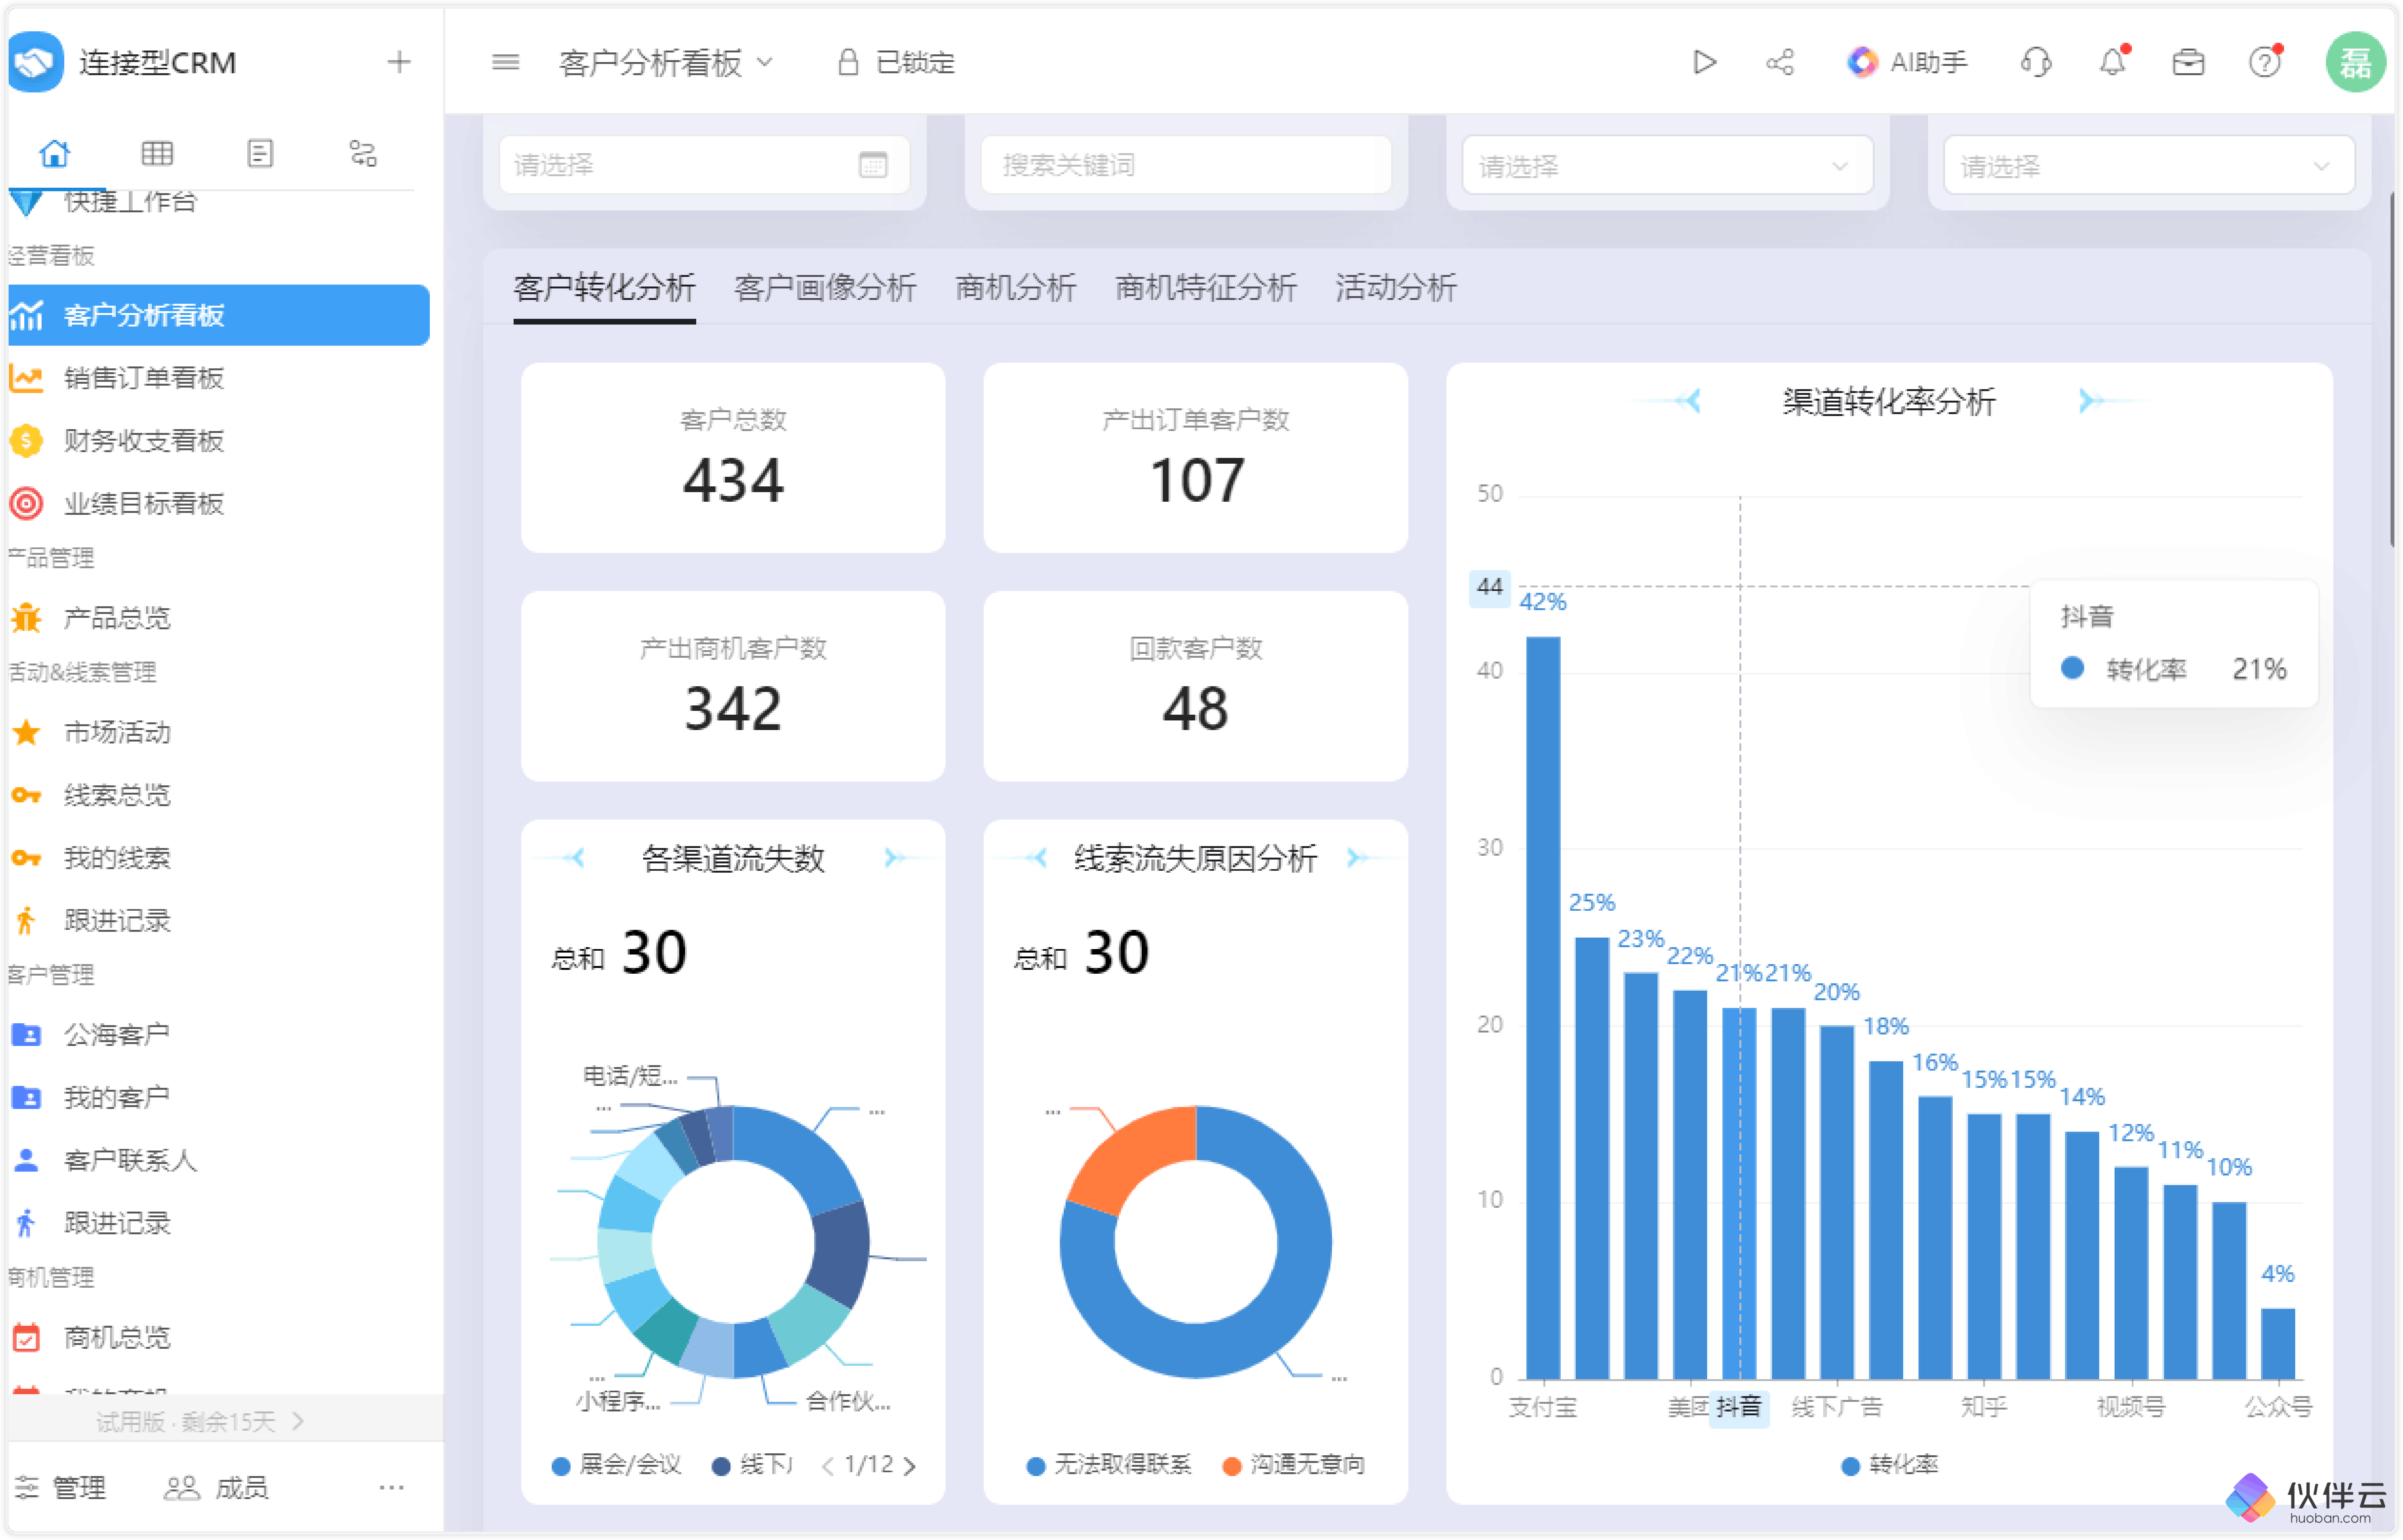Toggle 沟通无意向 legend item

[x=1294, y=1465]
